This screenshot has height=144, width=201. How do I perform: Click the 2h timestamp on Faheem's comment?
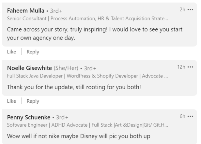182,9
